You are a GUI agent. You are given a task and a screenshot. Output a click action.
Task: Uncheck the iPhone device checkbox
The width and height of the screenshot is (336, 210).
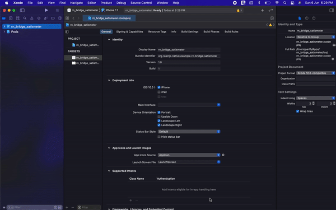pos(159,87)
